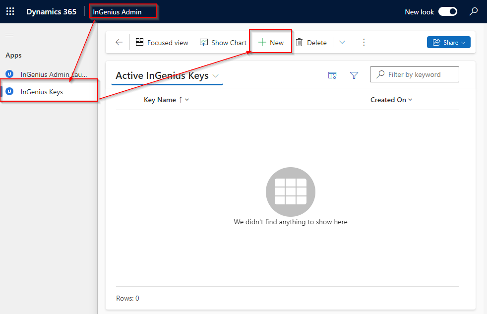
Task: Click the InGenius Admin app name
Action: point(117,12)
